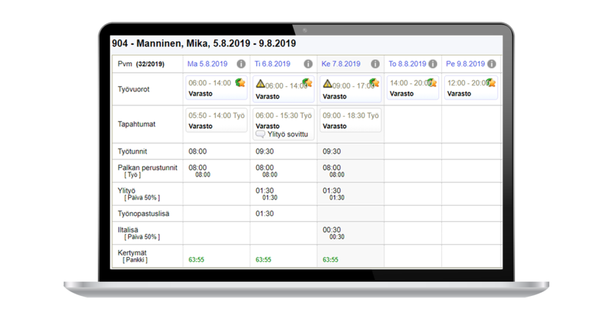Click the info icon beside Ma 5.8.2019
The height and width of the screenshot is (320, 612).
coord(241,64)
